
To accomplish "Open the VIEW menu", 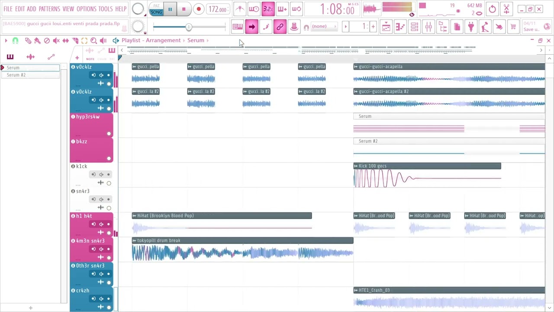I will [x=68, y=9].
